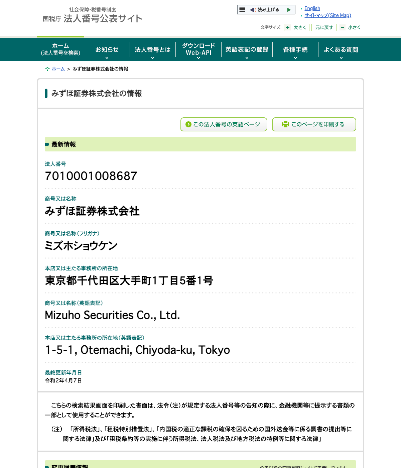Open この法人番号の英語ページ button
This screenshot has width=401, height=468.
click(224, 124)
